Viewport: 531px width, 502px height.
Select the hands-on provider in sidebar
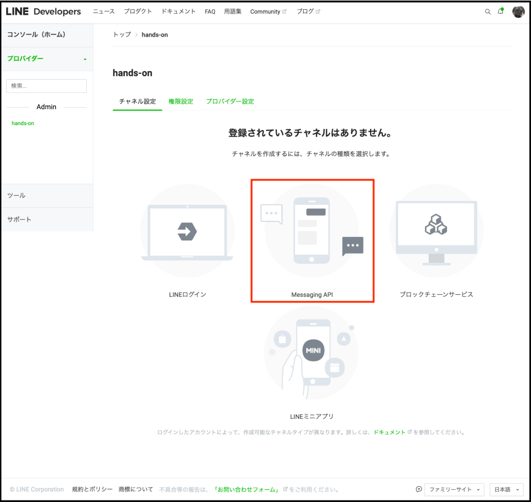(23, 123)
